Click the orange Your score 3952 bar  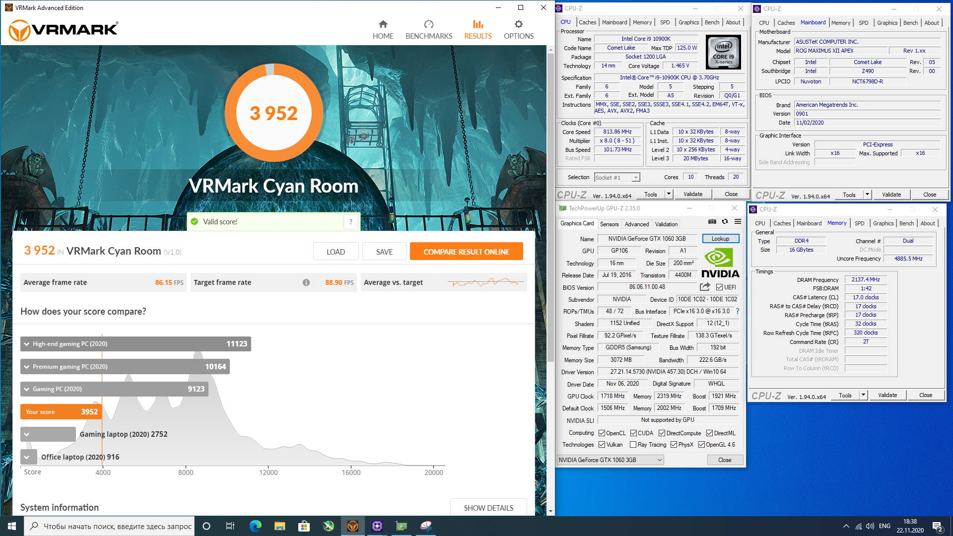click(61, 412)
